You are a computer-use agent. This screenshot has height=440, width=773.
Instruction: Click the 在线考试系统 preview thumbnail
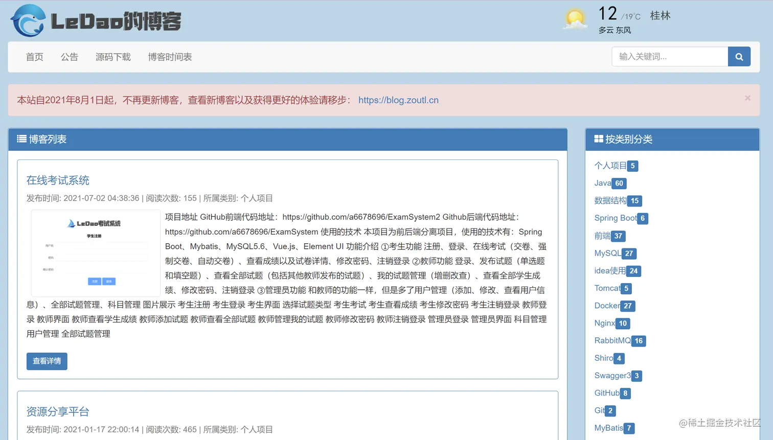pyautogui.click(x=96, y=253)
